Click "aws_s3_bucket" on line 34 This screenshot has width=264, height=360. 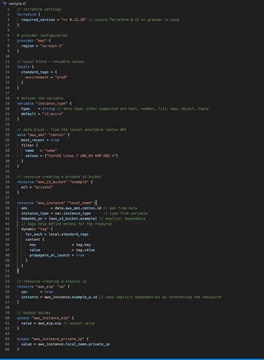[x=51, y=182]
